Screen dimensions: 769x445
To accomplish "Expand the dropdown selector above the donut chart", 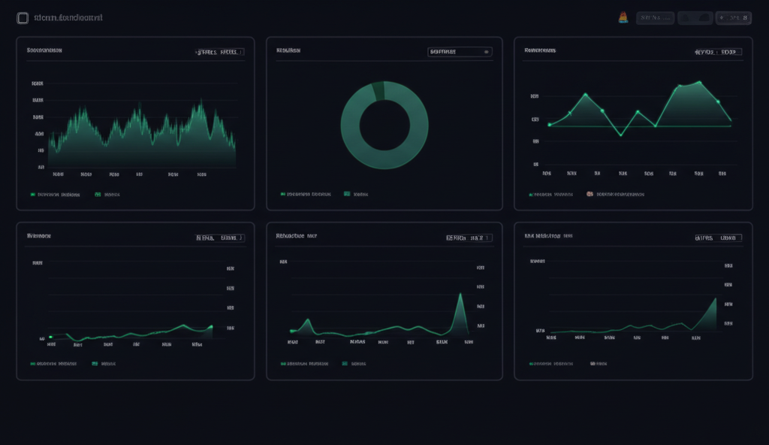I will pos(460,53).
